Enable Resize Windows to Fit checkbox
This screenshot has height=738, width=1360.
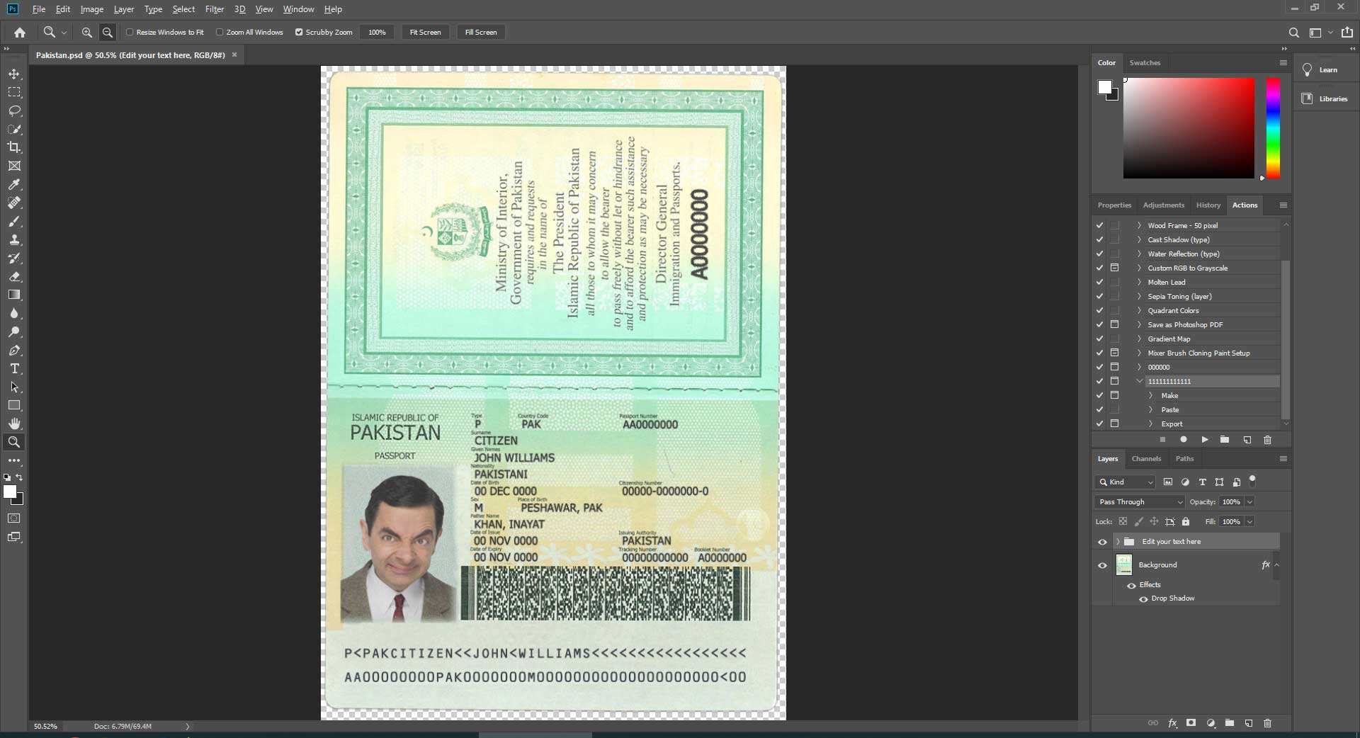(x=130, y=33)
